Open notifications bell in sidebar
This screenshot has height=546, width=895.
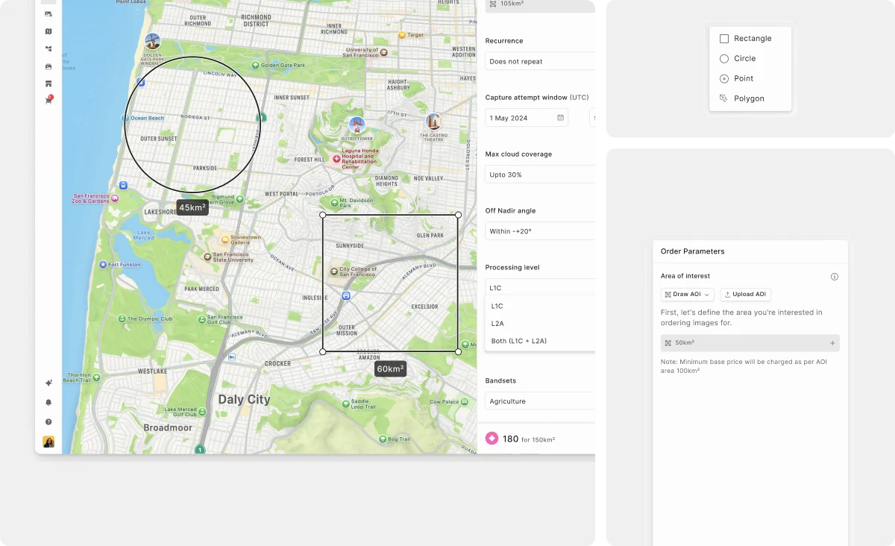pyautogui.click(x=48, y=402)
